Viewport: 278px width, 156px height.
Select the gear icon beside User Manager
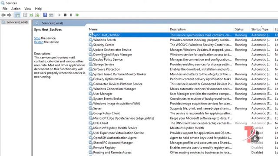(x=91, y=94)
